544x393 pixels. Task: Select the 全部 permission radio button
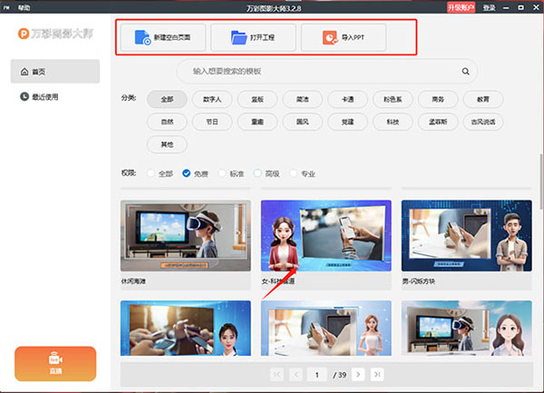click(151, 172)
